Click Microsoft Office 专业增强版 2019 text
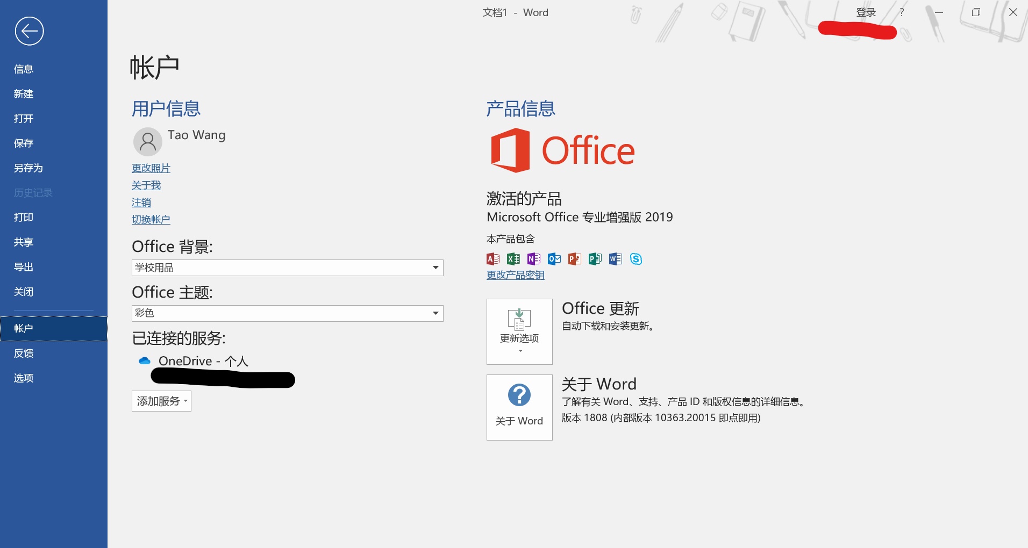Screen dimensions: 1028x548 click(x=580, y=217)
